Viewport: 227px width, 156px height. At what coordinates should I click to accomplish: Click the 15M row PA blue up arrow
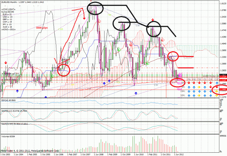189,92
